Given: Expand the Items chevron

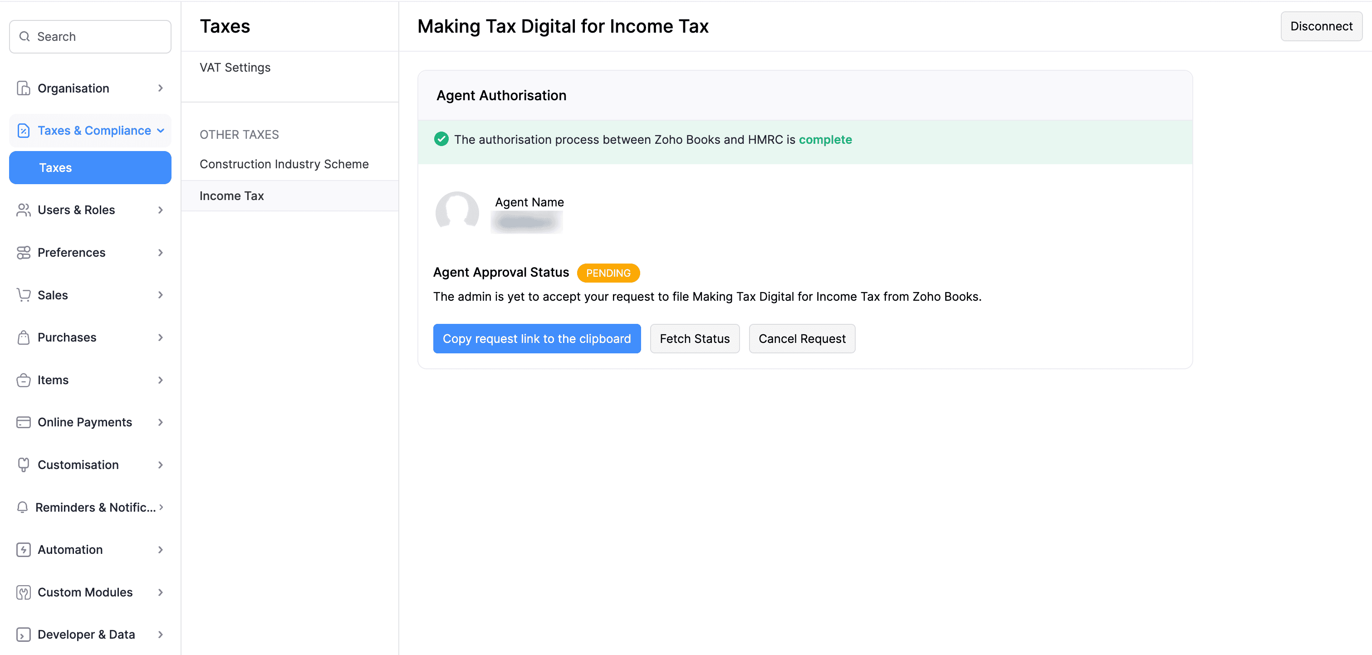Looking at the screenshot, I should (160, 380).
